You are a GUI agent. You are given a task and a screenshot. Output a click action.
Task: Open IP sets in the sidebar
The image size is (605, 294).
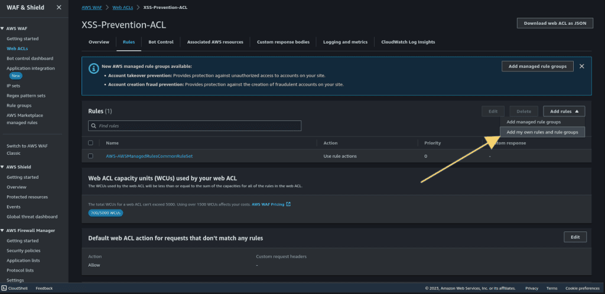(13, 86)
